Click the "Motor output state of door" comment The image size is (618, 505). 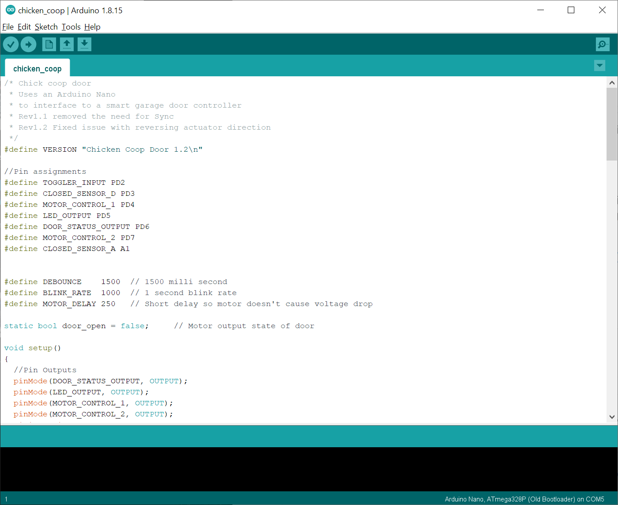coord(244,326)
